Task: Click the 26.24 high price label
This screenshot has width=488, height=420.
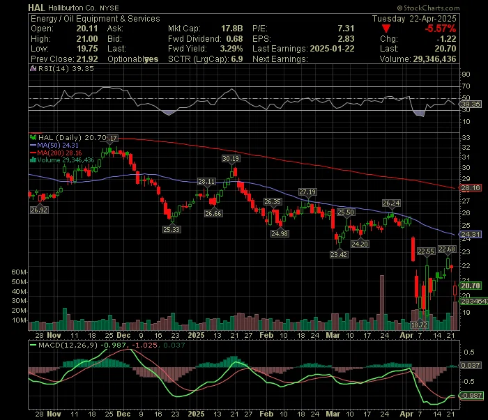Action: click(391, 203)
